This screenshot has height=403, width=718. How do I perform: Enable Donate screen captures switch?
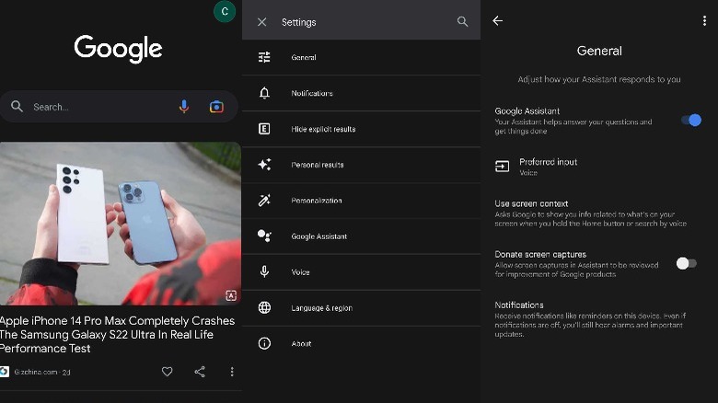pos(686,263)
